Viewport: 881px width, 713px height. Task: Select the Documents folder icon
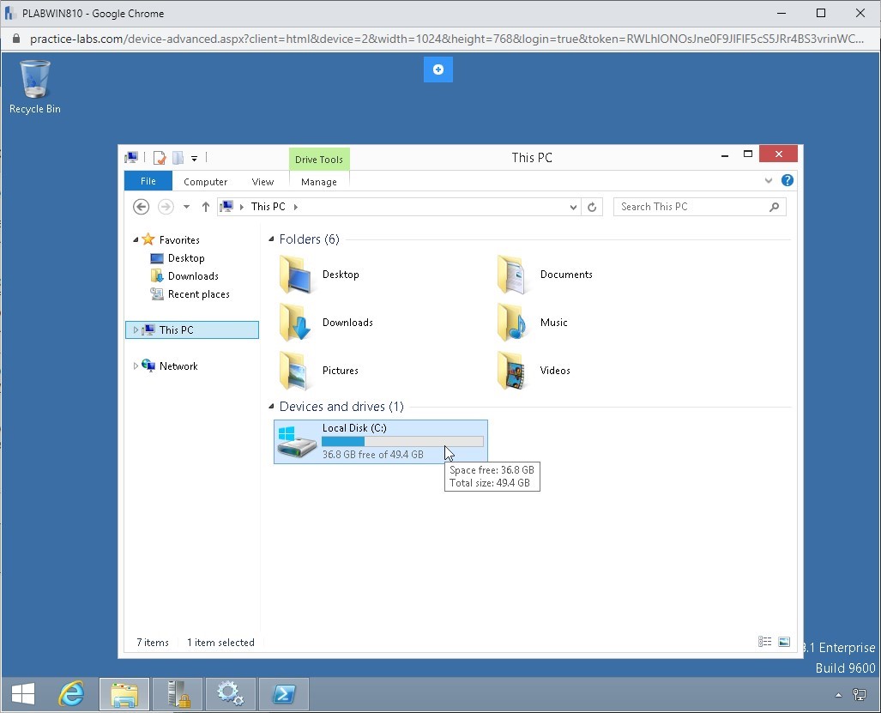point(512,275)
